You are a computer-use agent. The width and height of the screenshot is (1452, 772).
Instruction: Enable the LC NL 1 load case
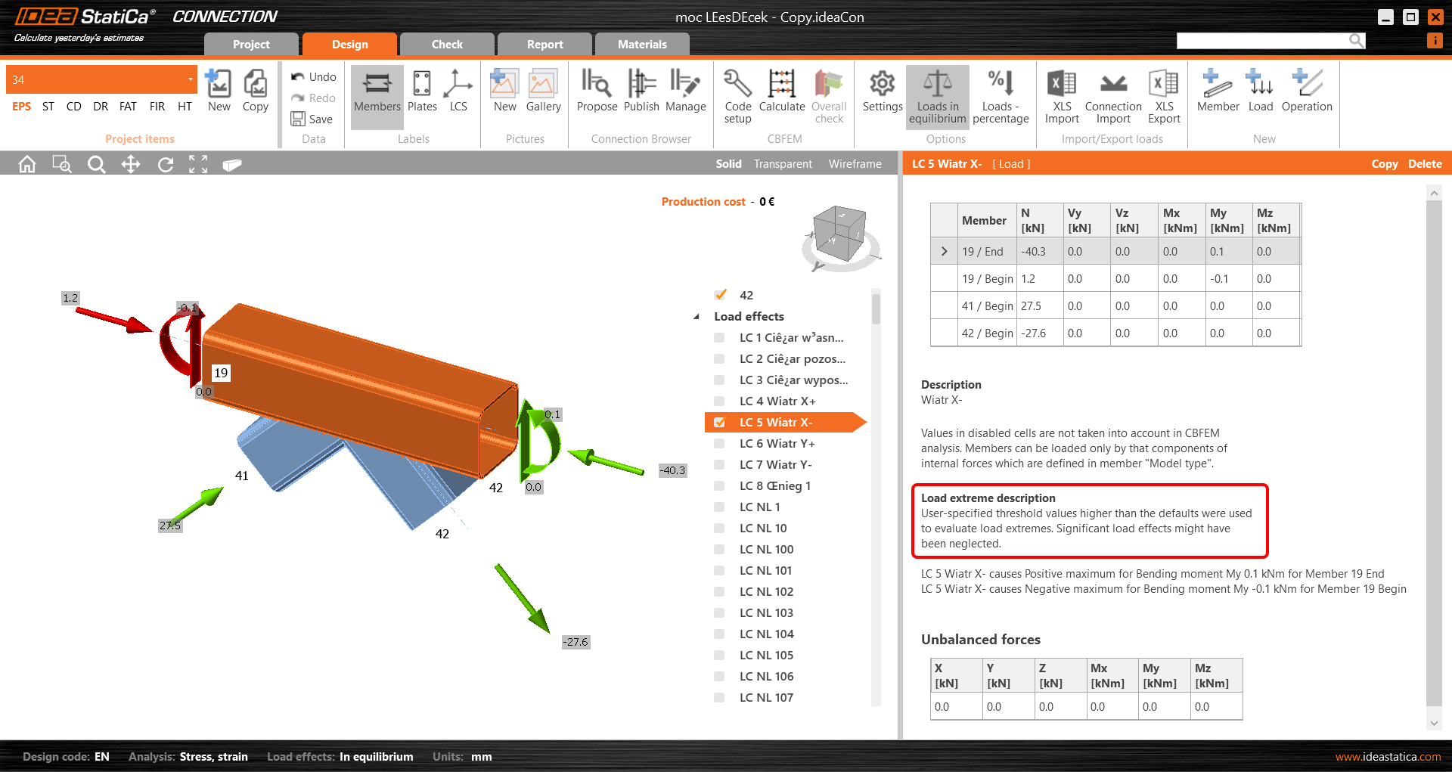718,507
